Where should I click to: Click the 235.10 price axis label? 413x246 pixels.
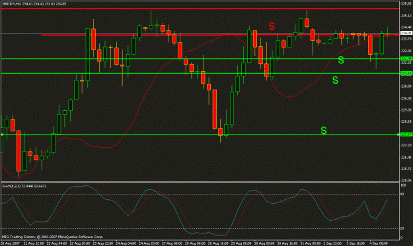[x=406, y=16]
